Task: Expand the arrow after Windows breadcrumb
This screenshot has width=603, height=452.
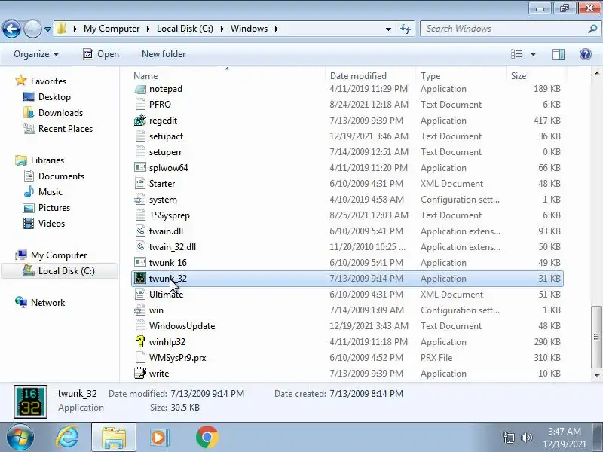Action: [277, 29]
